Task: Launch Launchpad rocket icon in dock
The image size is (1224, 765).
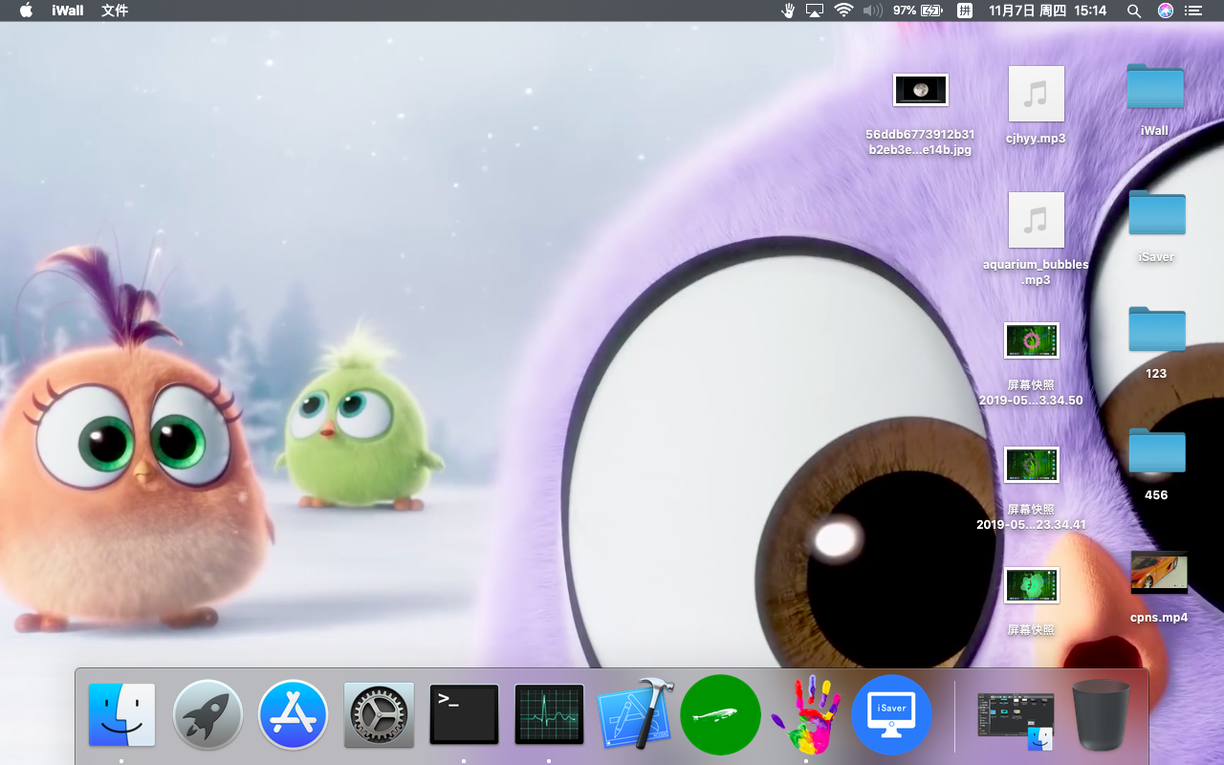Action: (x=208, y=714)
